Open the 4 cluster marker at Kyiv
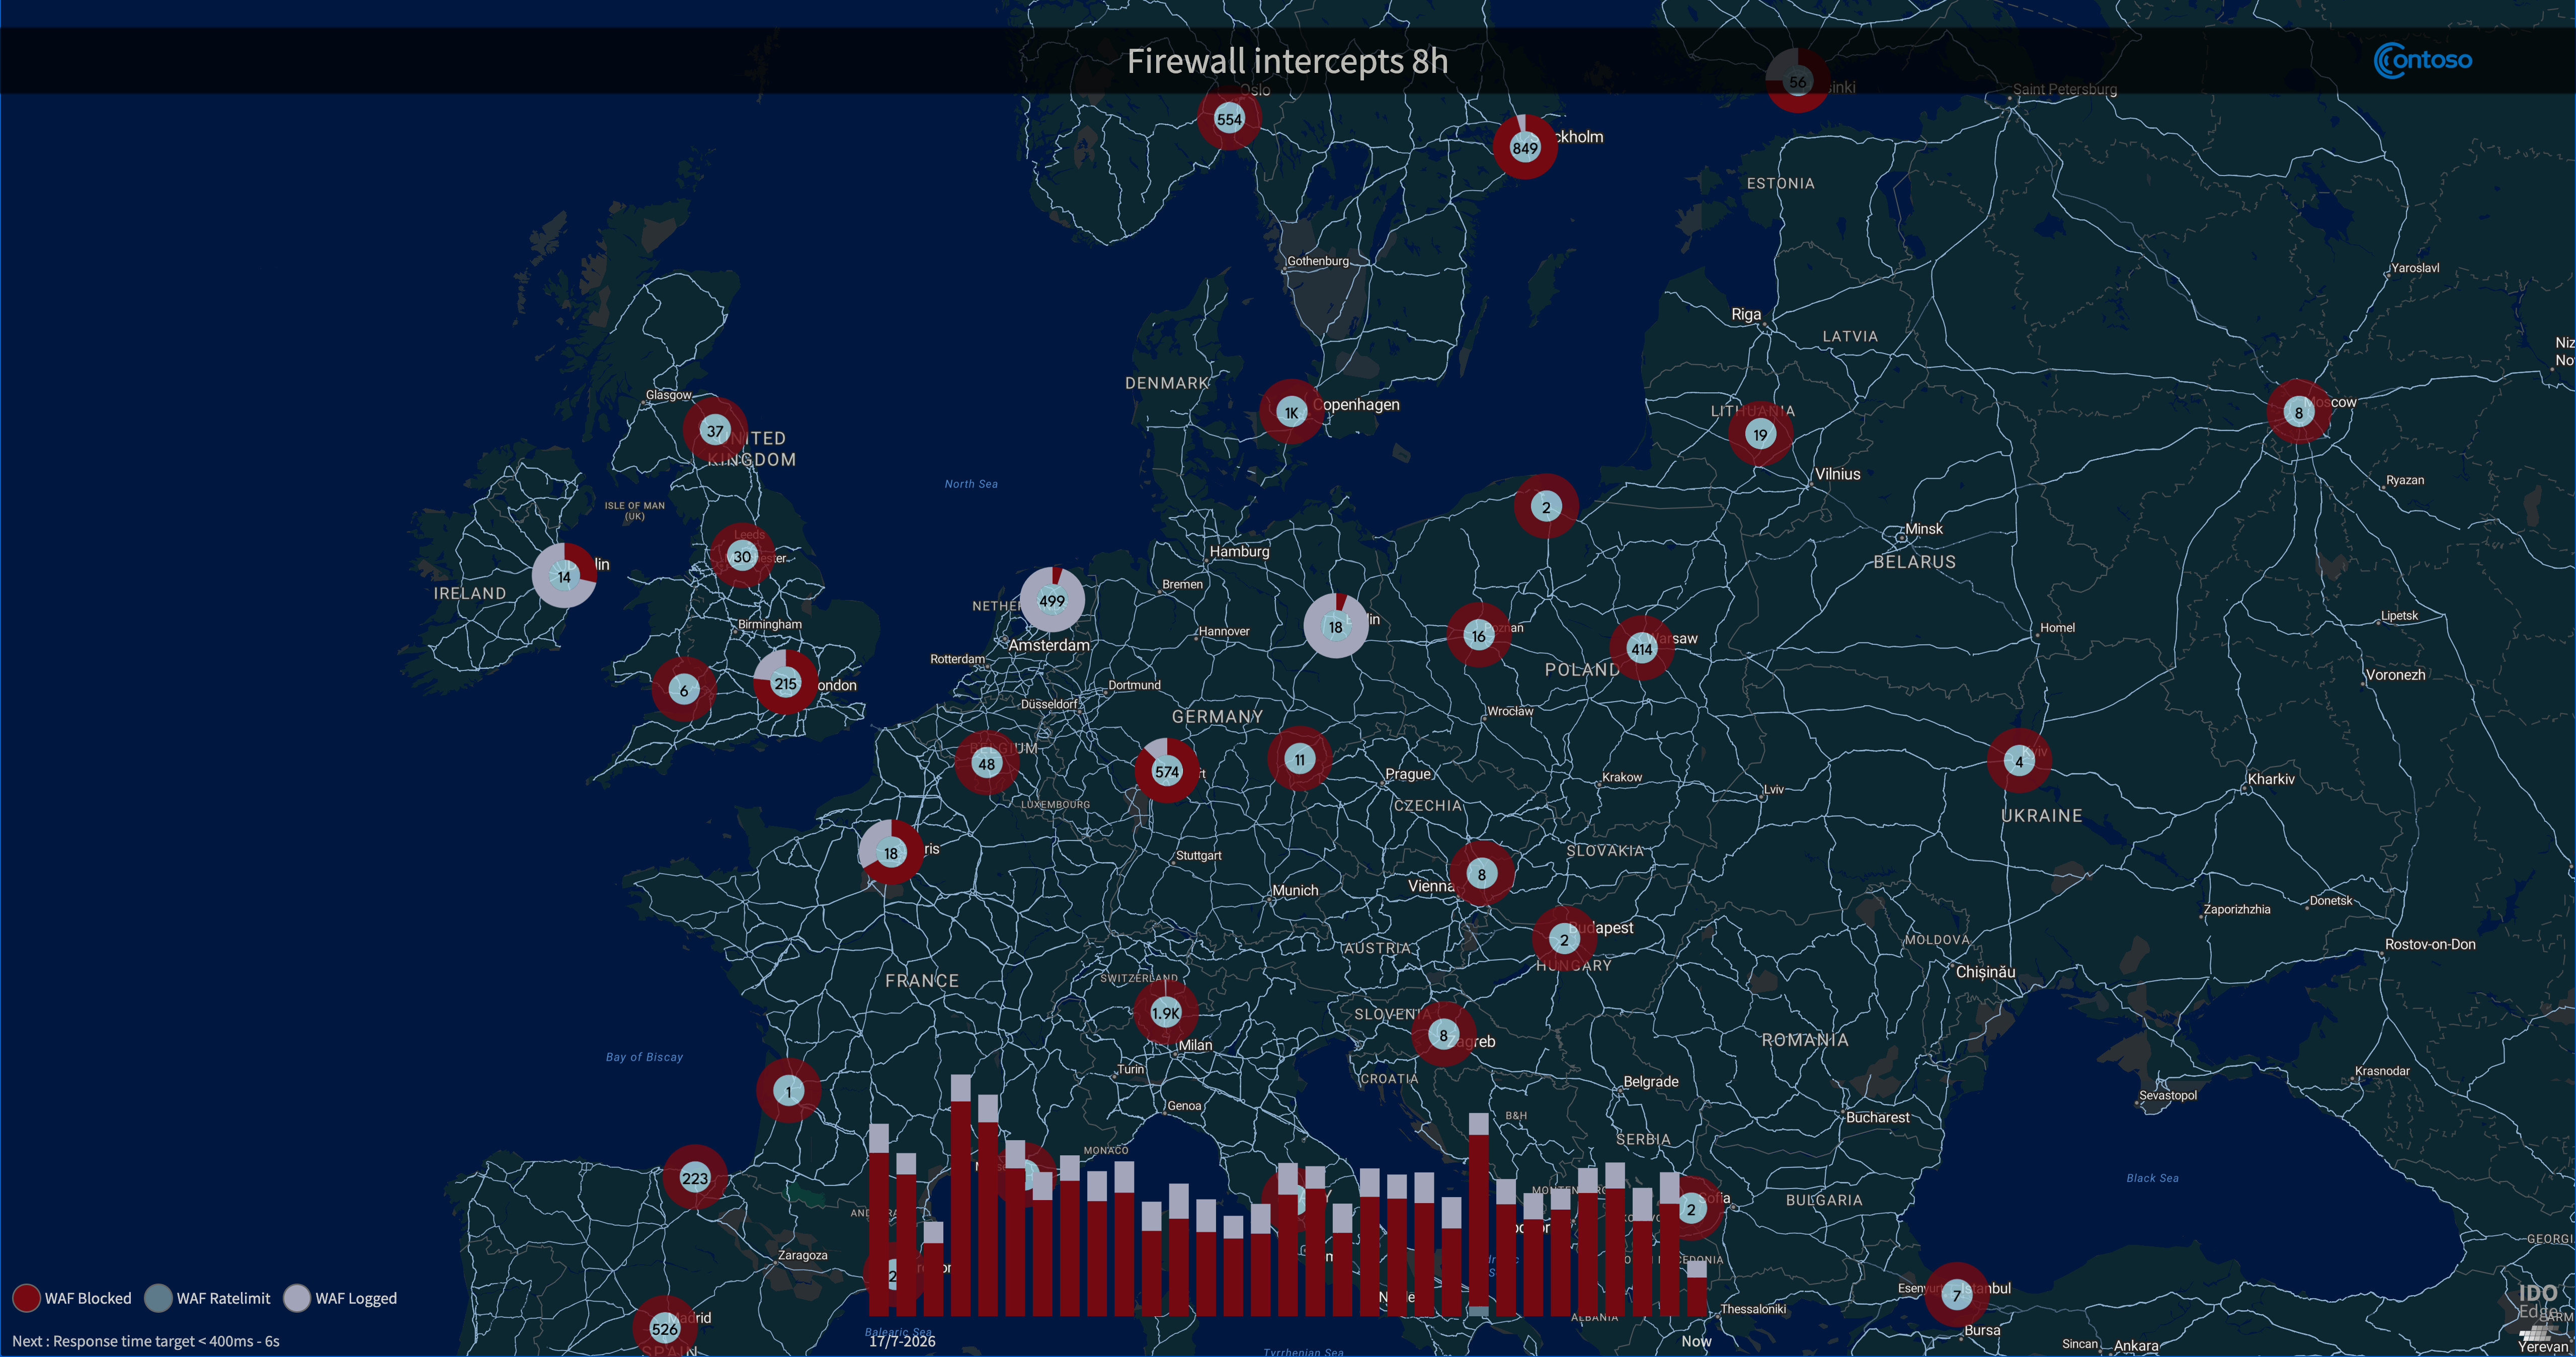Screen dimensions: 2576x1357 [x=2019, y=761]
